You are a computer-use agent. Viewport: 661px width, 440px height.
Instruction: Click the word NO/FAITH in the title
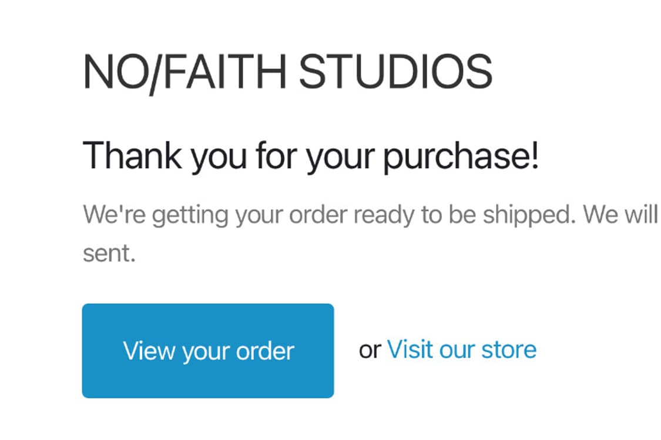184,72
